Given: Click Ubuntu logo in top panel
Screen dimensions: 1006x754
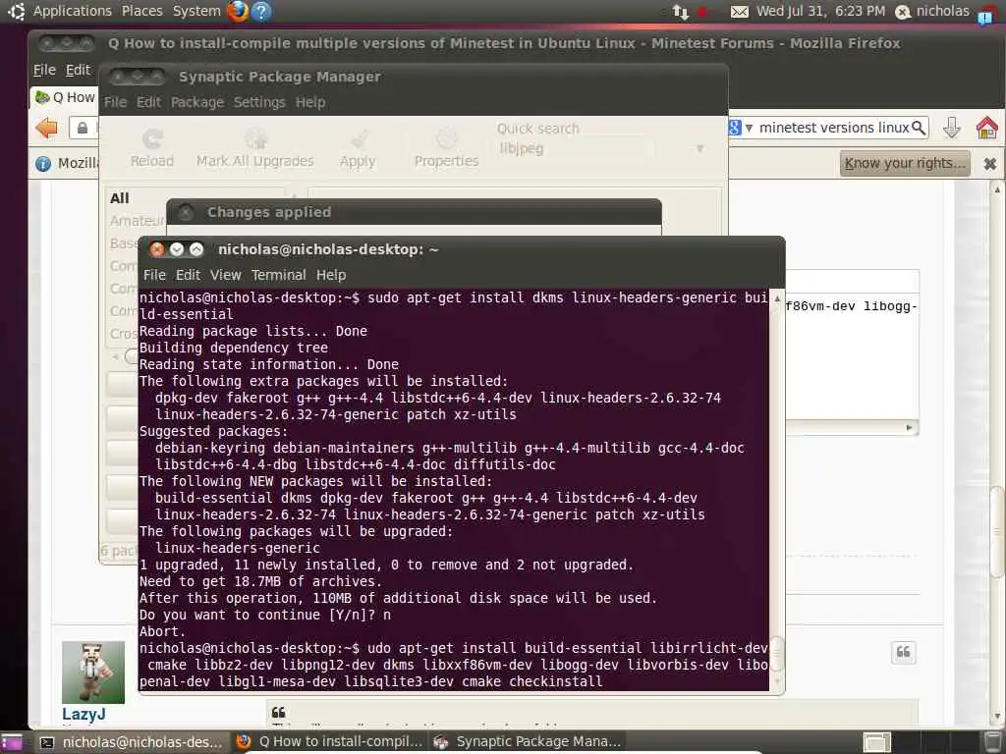Looking at the screenshot, I should [x=16, y=11].
